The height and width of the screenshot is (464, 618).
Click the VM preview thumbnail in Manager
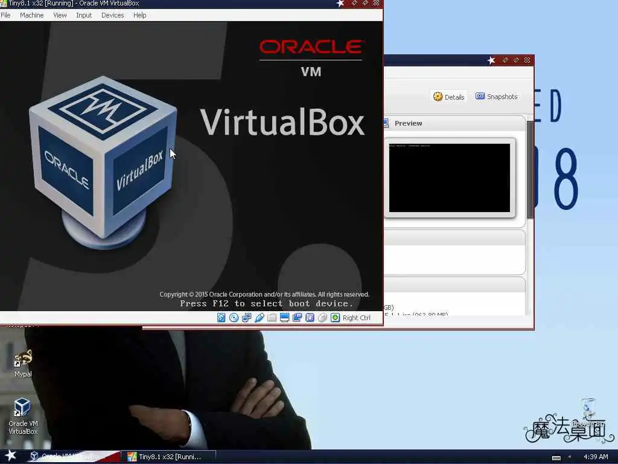tap(450, 178)
